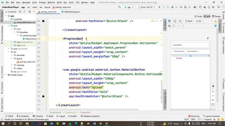
Task: Collapse all in Project panel
Action: (x=24, y=12)
